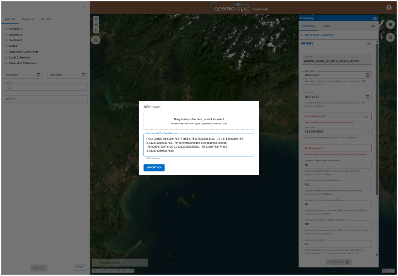Switch to the Jobs tab
Viewport: 398px width, 276px height.
(326, 26)
